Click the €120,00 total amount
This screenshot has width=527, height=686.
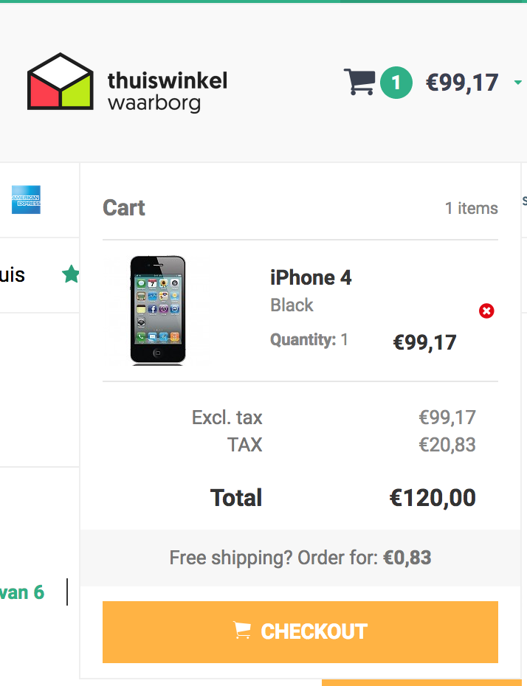[x=433, y=498]
